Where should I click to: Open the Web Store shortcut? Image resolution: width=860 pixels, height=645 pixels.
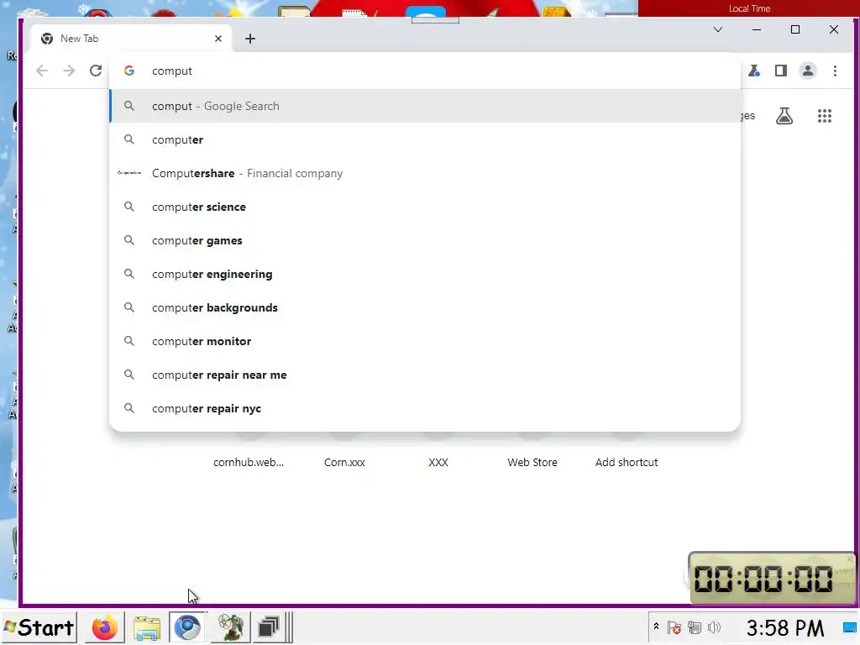tap(532, 463)
